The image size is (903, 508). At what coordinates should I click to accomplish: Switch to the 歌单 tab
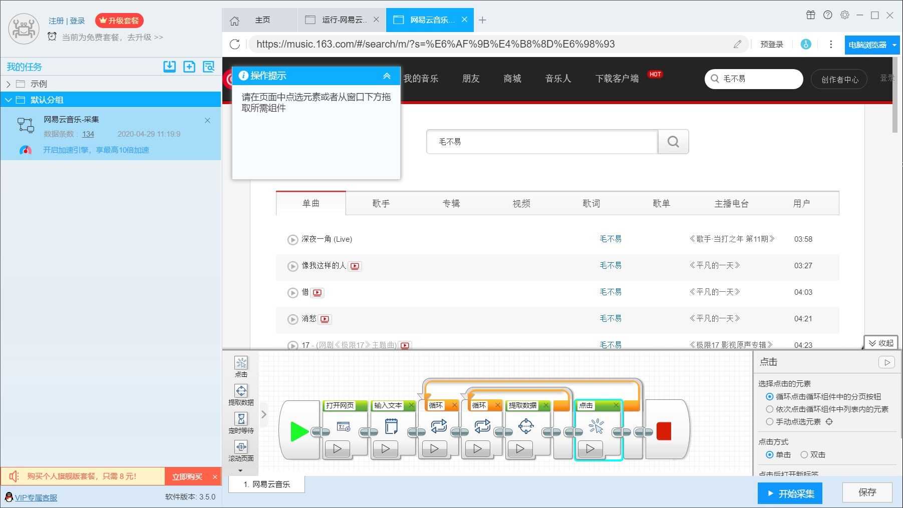pos(661,204)
